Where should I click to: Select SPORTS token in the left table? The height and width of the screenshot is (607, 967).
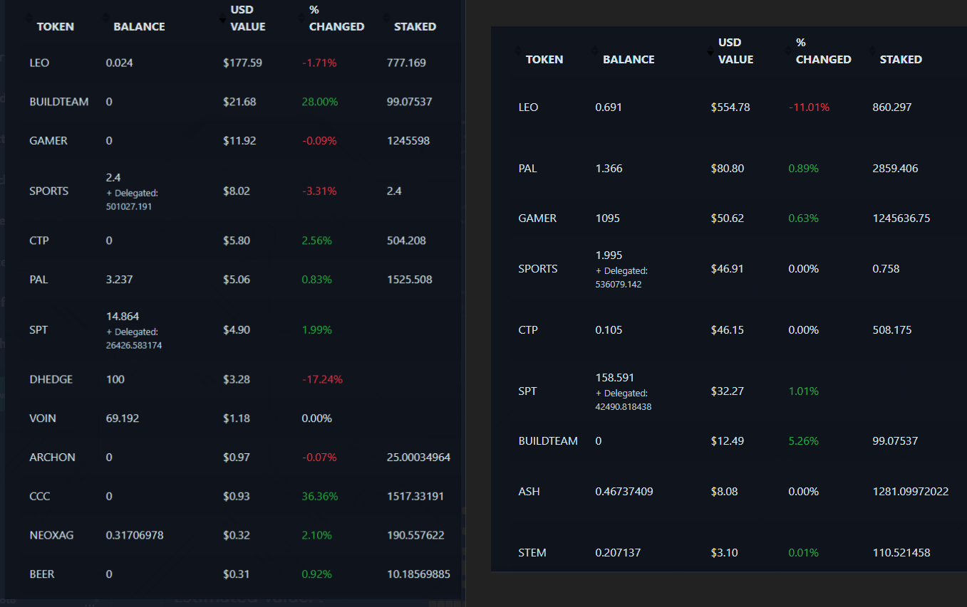(x=49, y=191)
